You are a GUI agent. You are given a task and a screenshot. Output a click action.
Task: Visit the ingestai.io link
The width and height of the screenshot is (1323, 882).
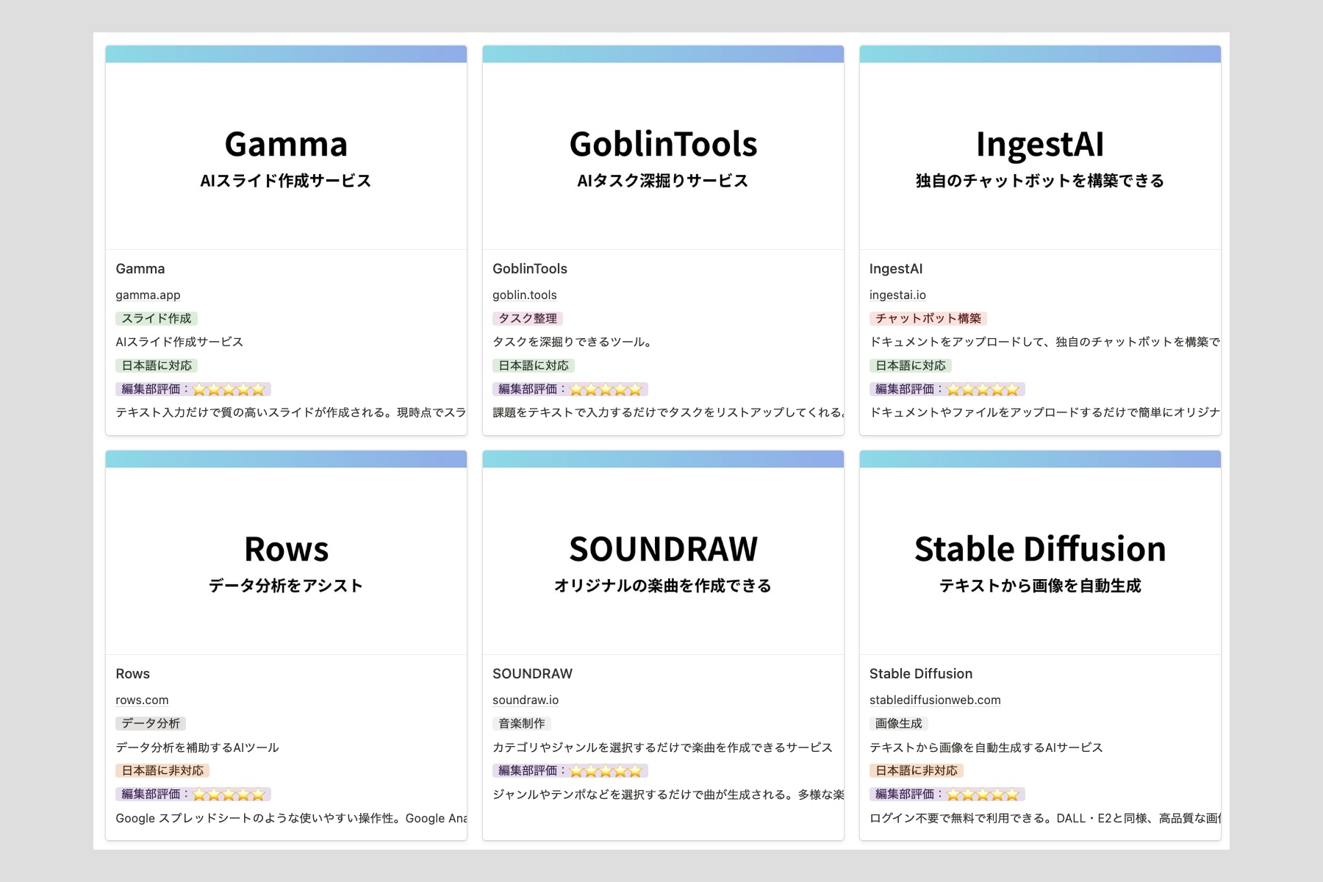(x=897, y=295)
